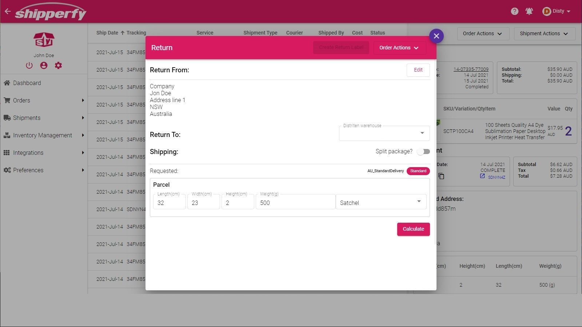
Task: Close the Return dialog with the X button
Action: (436, 36)
